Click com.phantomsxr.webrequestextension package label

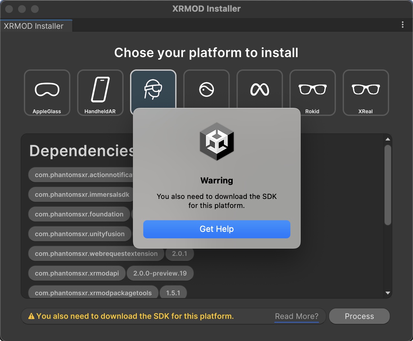click(x=96, y=254)
